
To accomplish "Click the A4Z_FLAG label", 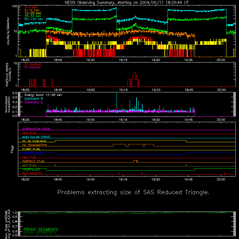I will 29,165.
